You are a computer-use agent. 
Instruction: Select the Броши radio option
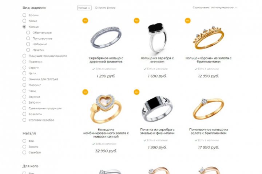click(24, 15)
